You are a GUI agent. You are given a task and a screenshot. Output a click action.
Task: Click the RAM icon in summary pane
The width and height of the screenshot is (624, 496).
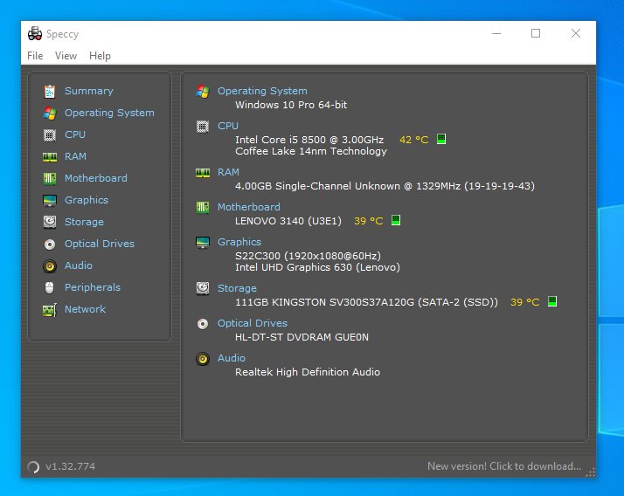click(x=203, y=173)
